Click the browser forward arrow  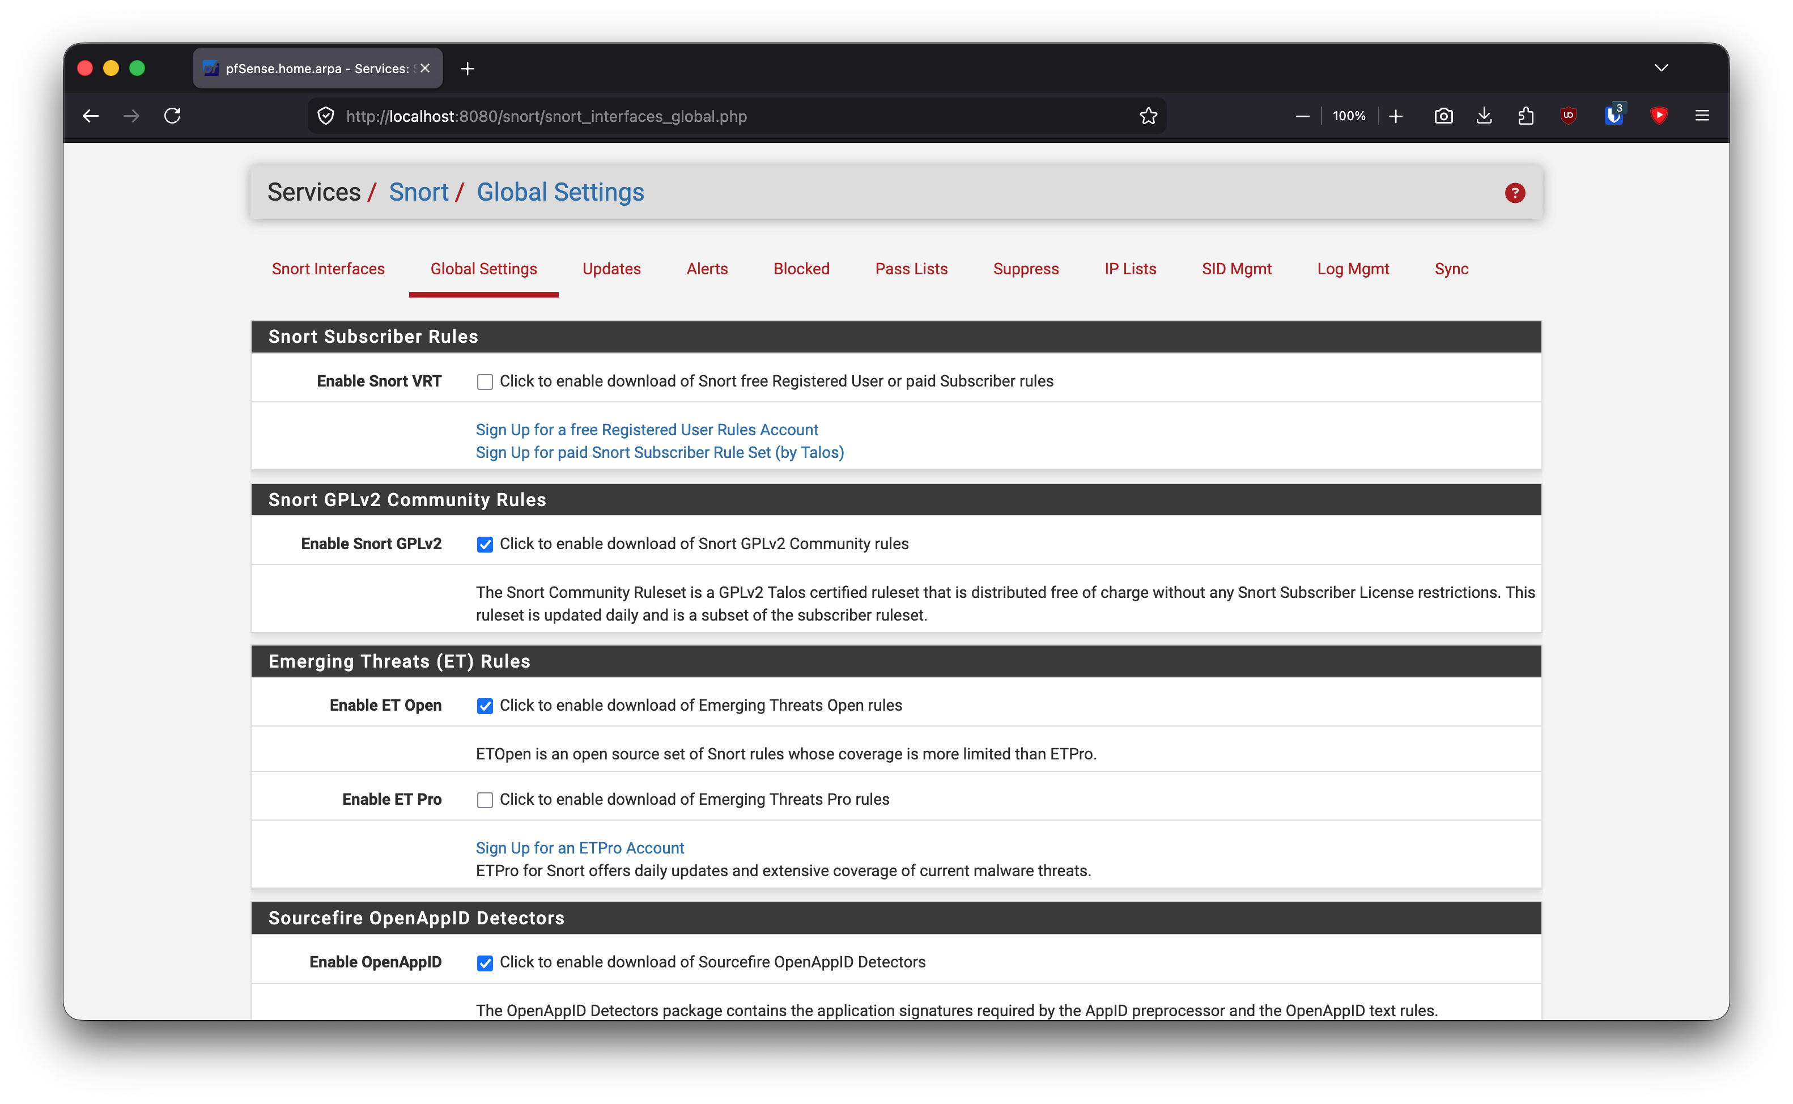131,116
